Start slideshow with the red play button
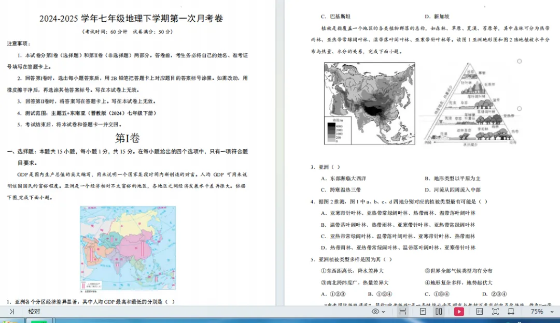 coord(459,312)
